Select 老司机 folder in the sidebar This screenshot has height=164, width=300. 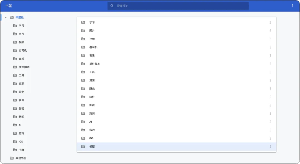[x=22, y=50]
